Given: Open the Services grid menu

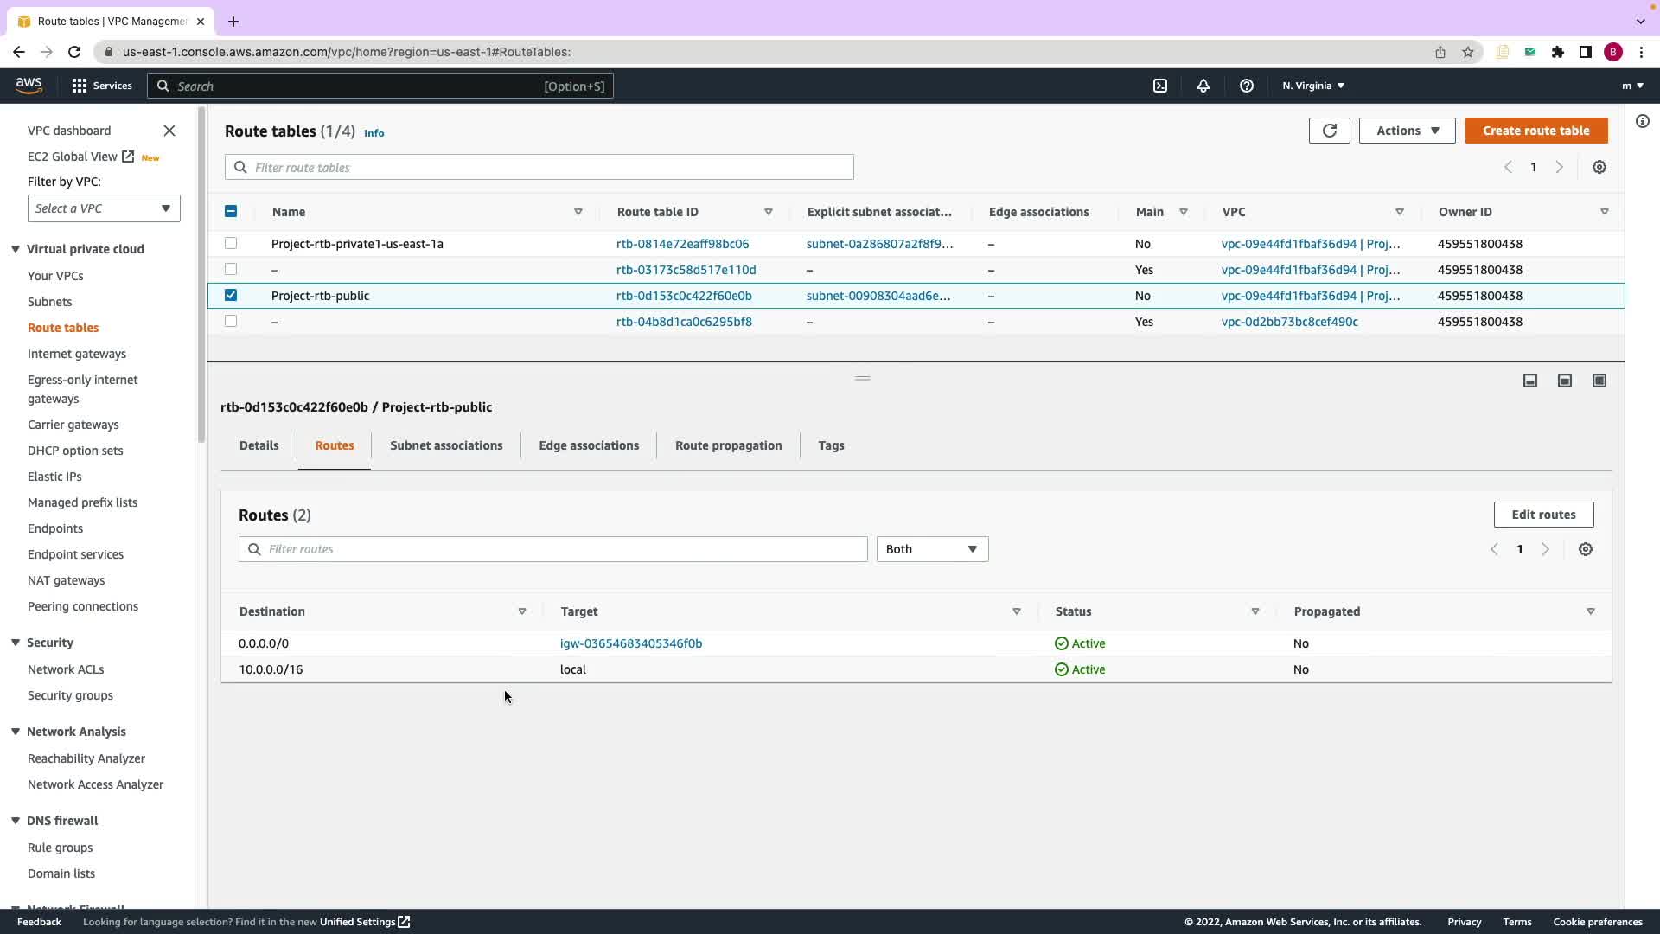Looking at the screenshot, I should tap(101, 86).
